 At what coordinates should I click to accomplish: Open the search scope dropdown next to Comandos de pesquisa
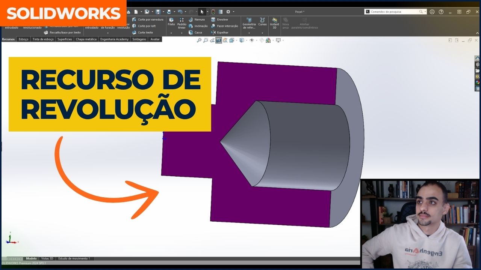coord(426,12)
